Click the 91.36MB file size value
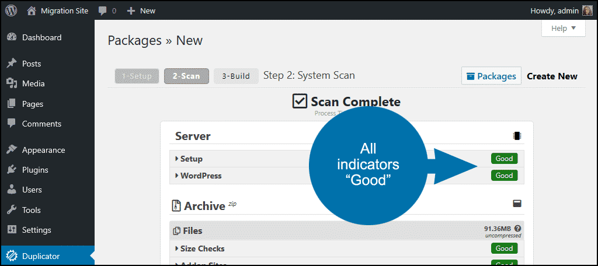Viewport: 598px width, 266px height. pyautogui.click(x=498, y=229)
